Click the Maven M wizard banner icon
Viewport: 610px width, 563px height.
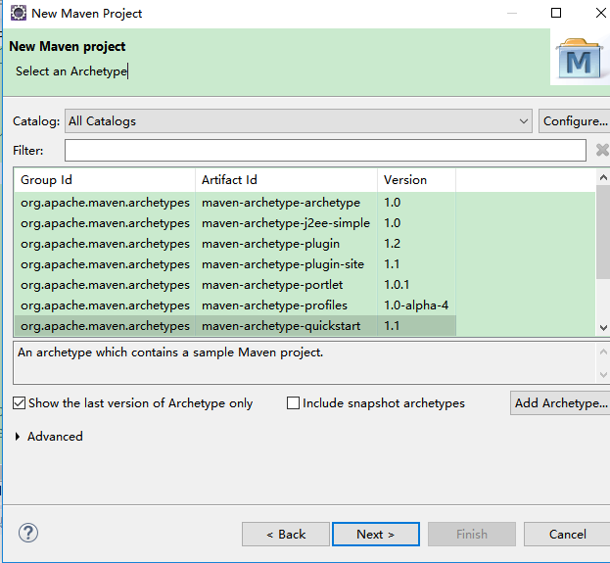point(580,59)
